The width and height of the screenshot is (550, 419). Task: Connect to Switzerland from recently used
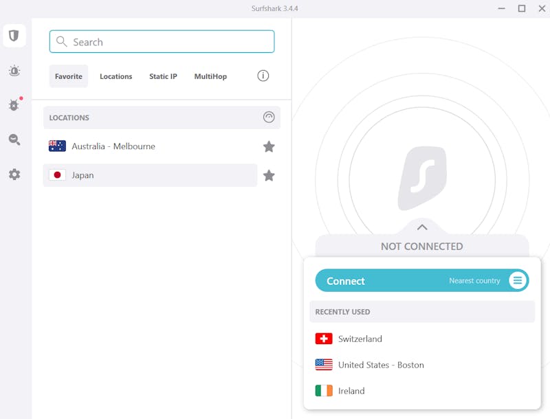click(360, 339)
